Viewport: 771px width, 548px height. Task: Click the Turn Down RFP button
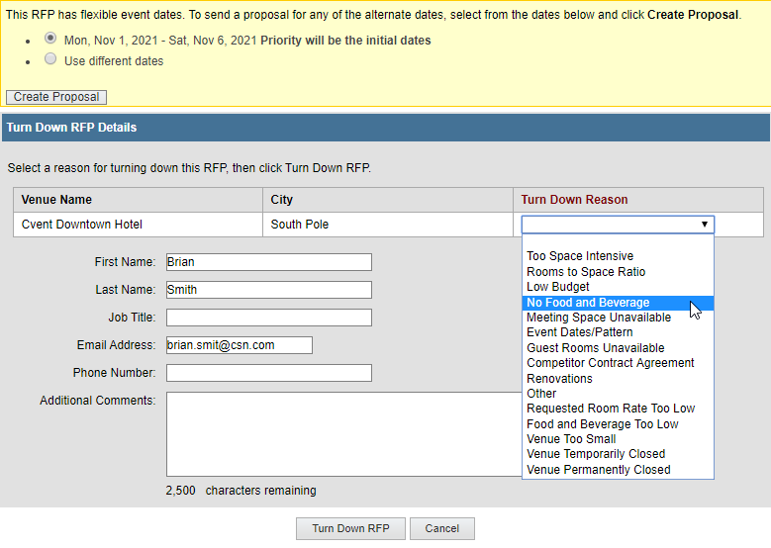coord(350,528)
